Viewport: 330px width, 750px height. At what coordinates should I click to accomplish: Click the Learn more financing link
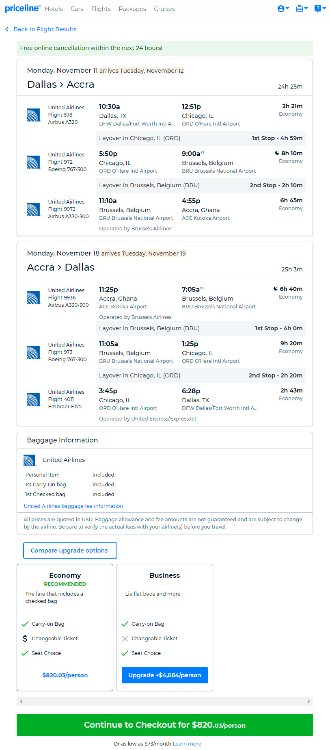point(187,743)
